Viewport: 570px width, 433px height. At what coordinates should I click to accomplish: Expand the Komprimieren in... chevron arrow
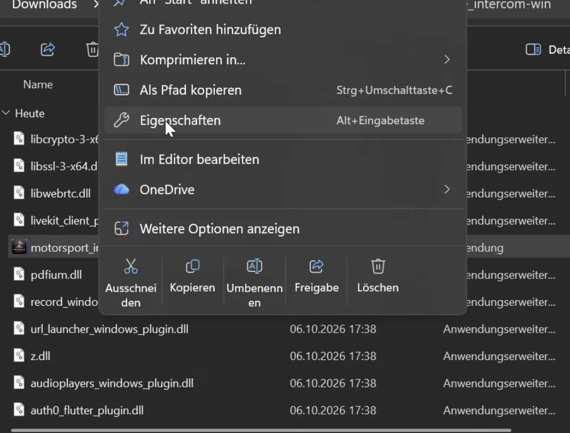coord(447,60)
